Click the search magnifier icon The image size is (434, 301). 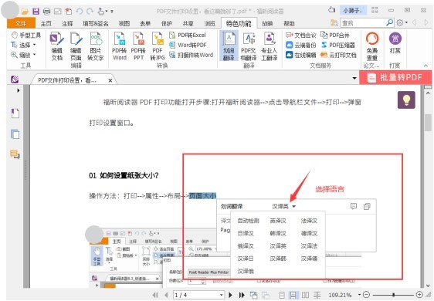tap(390, 22)
